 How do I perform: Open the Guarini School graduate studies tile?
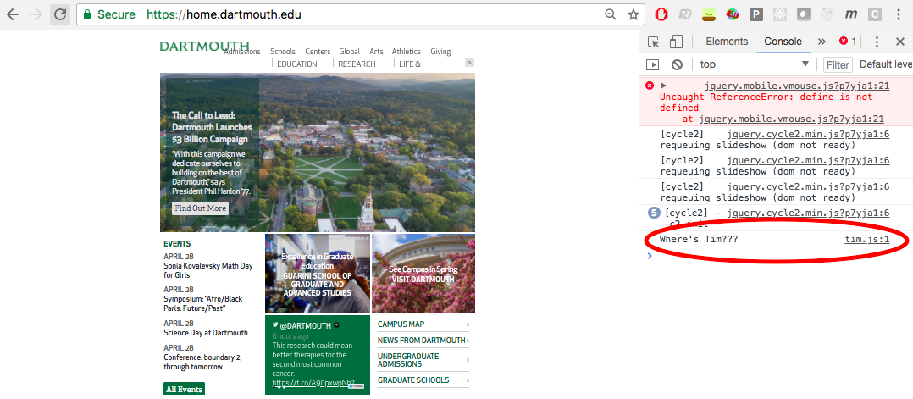(318, 274)
